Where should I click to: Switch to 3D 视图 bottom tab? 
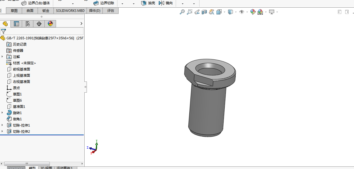pyautogui.click(x=46, y=168)
